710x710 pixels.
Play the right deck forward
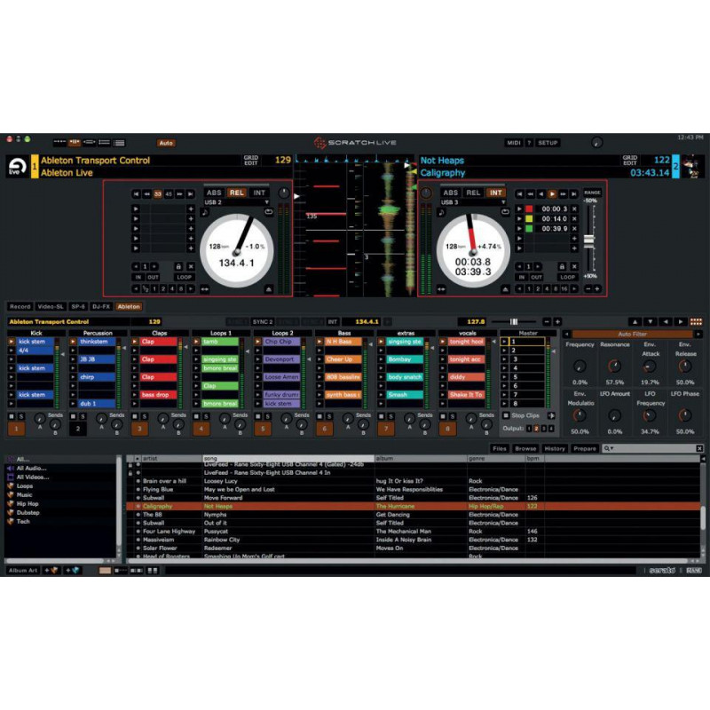[x=552, y=193]
